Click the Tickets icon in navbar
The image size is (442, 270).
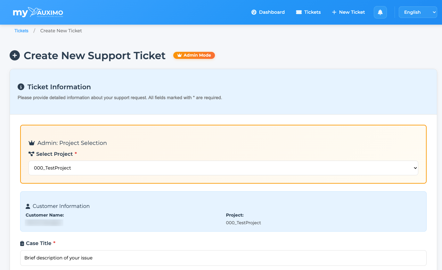pos(299,12)
